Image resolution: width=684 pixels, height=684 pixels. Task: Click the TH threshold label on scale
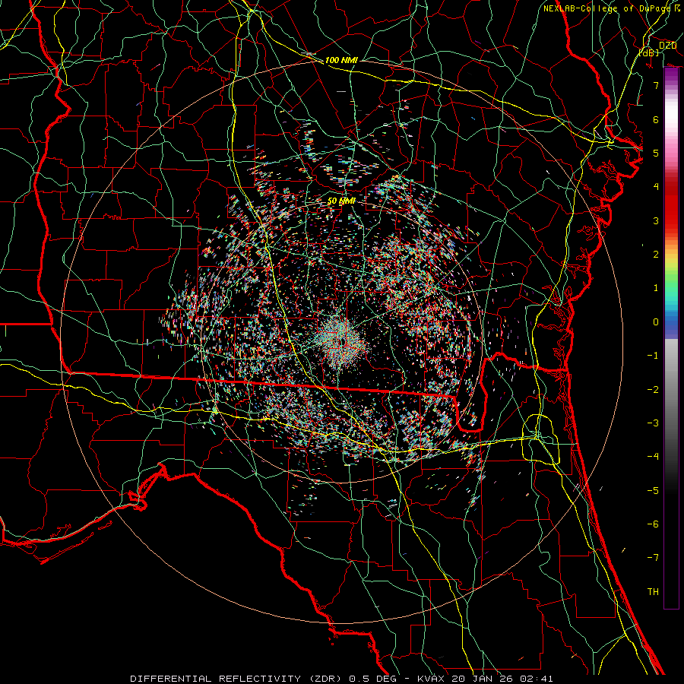pos(653,592)
